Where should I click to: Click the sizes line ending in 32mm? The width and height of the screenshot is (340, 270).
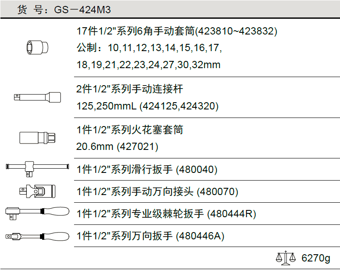click(x=149, y=65)
